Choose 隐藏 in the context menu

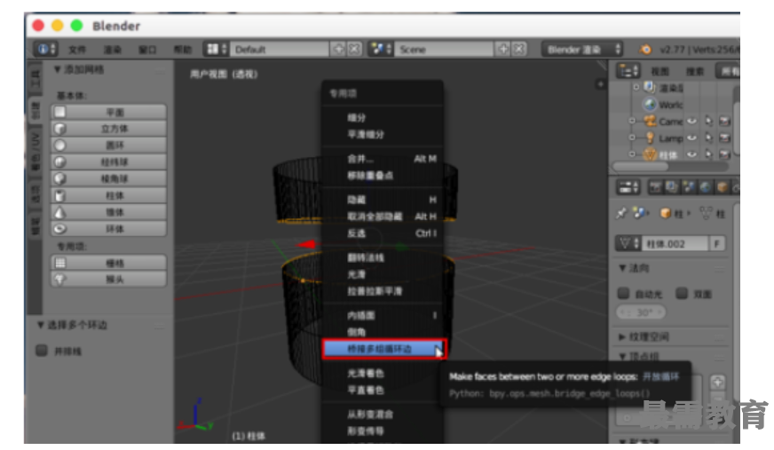[383, 200]
